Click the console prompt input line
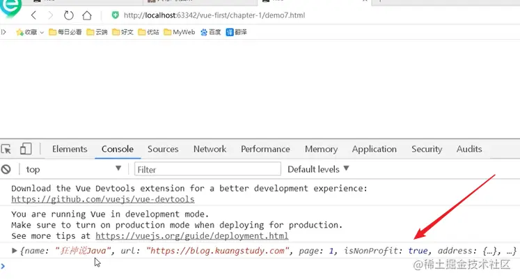 (260, 266)
